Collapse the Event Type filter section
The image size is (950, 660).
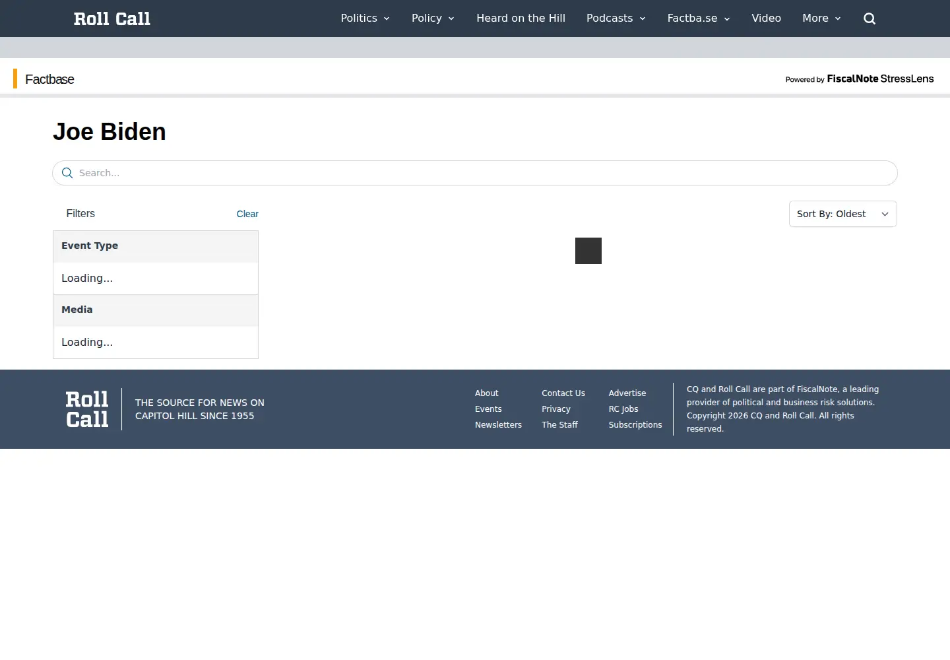point(156,246)
